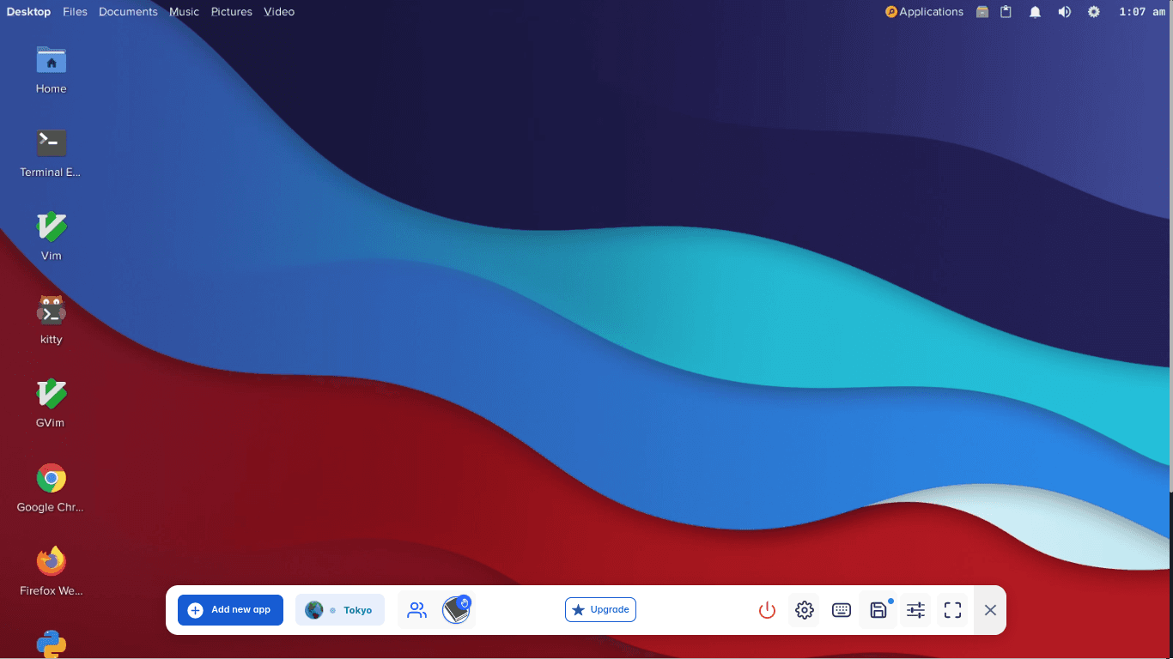The width and height of the screenshot is (1173, 659).
Task: Toggle fullscreen mode in bottom toolbar
Action: coord(952,610)
